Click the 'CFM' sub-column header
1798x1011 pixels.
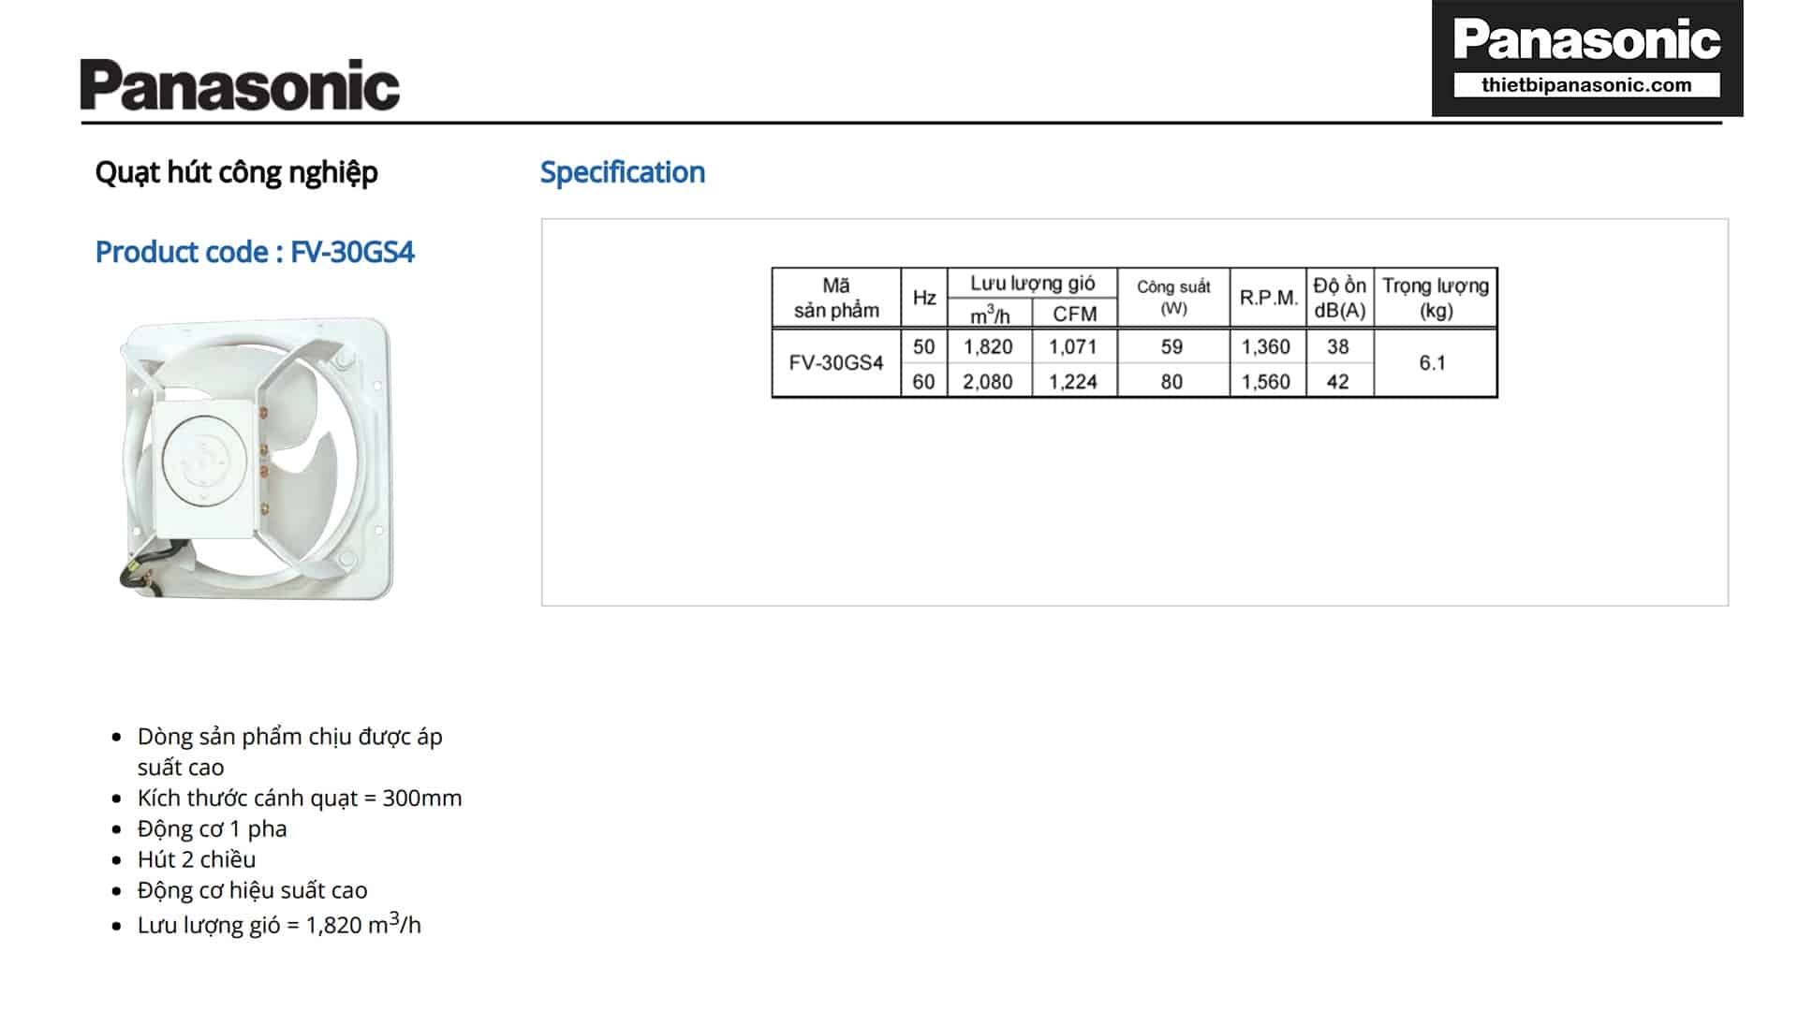click(x=1074, y=315)
